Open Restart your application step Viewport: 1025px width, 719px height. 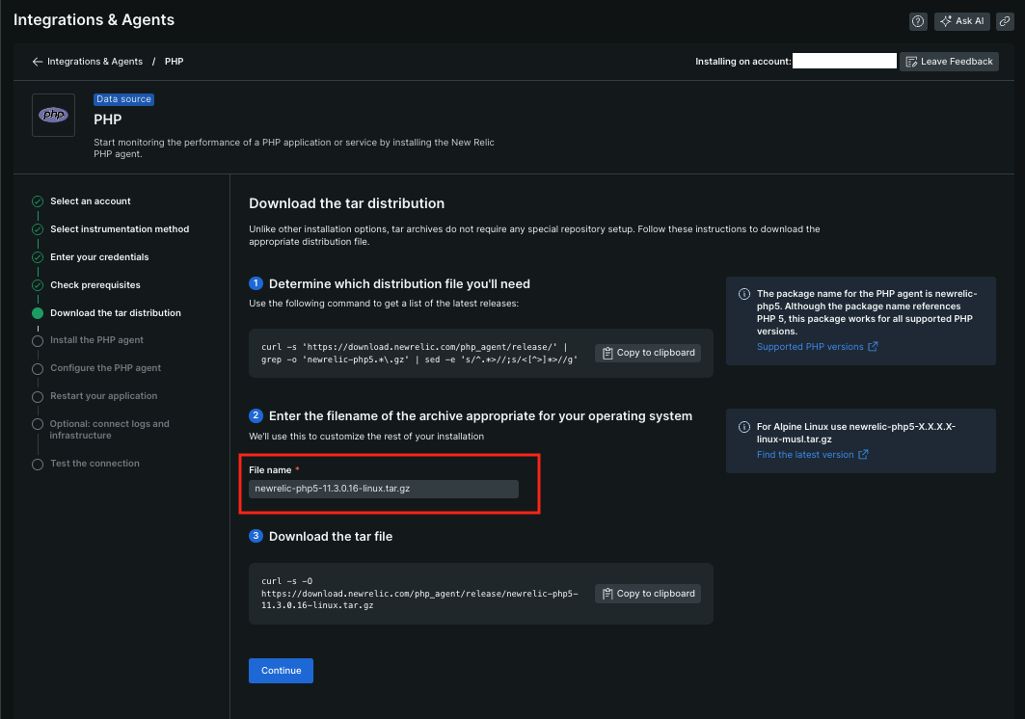pyautogui.click(x=104, y=396)
